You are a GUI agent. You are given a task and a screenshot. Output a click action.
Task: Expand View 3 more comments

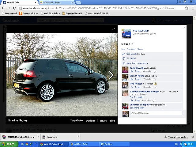pos(137,63)
